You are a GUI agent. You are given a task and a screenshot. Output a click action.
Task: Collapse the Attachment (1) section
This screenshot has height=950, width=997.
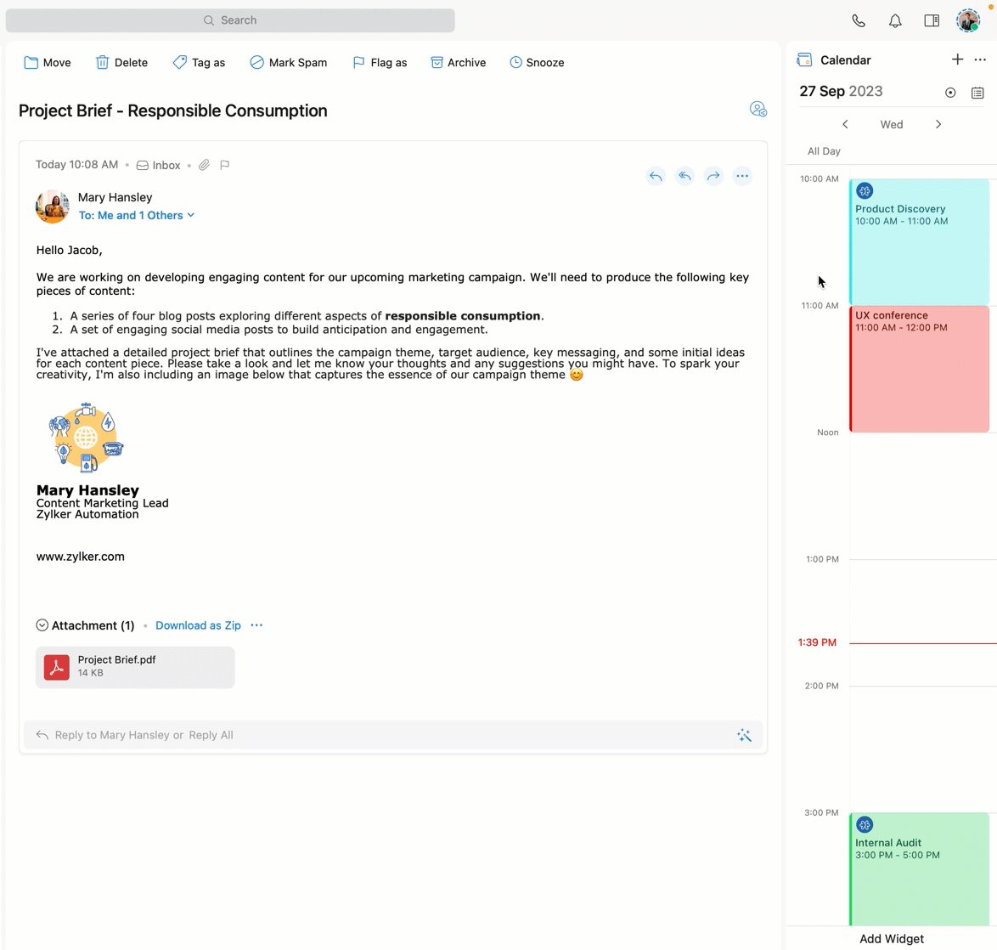[42, 625]
